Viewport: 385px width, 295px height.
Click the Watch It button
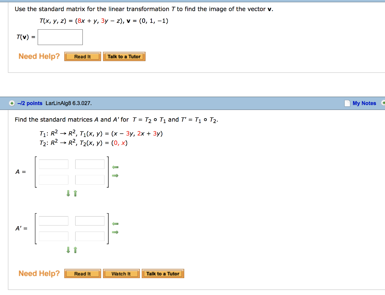[121, 273]
